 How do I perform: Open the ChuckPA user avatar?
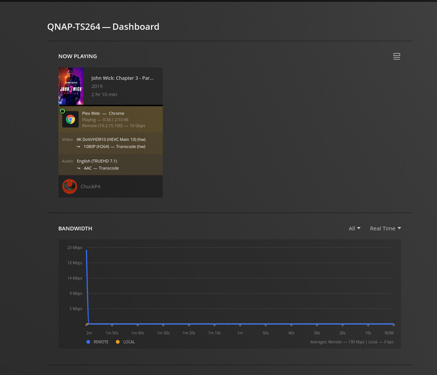(70, 187)
